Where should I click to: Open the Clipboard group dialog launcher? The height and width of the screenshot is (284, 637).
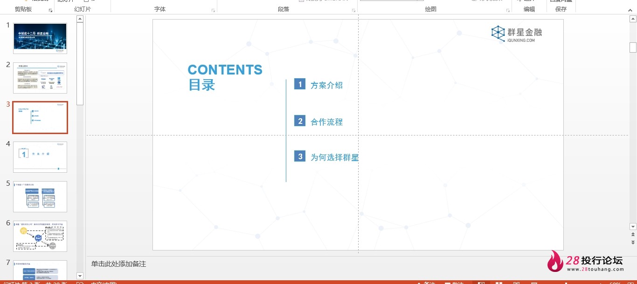point(50,10)
